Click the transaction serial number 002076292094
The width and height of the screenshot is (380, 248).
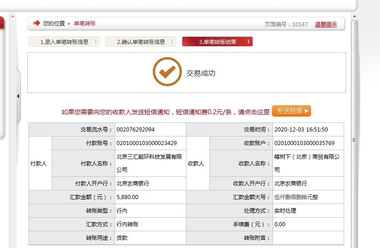136,130
